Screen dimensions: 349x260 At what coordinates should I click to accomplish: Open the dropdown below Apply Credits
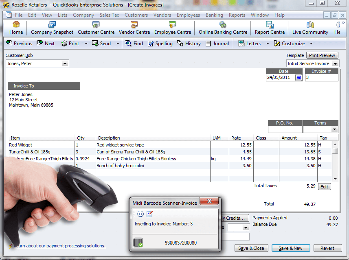tap(246, 227)
